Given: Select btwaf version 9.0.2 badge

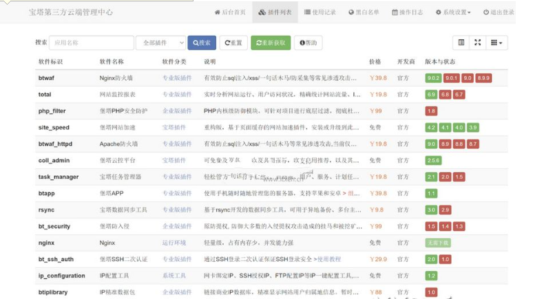Looking at the screenshot, I should [x=433, y=78].
